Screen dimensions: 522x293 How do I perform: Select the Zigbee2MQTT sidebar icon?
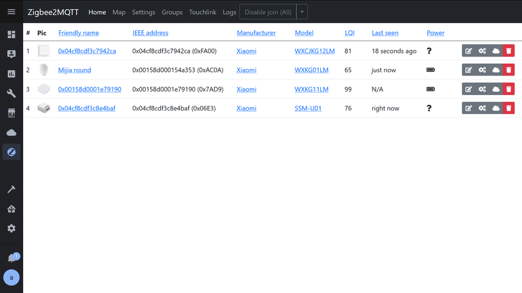click(x=11, y=152)
